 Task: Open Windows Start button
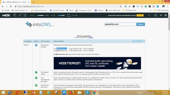(x=3, y=93)
